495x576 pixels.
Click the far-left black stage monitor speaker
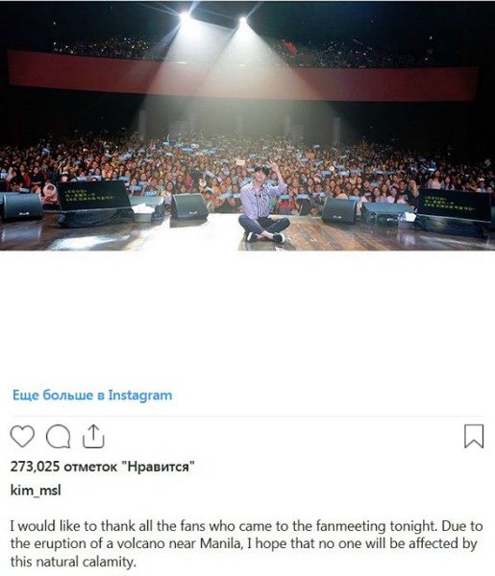point(21,206)
